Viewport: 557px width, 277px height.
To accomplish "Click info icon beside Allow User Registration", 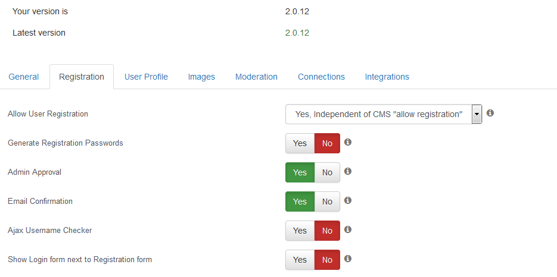I will pyautogui.click(x=490, y=113).
